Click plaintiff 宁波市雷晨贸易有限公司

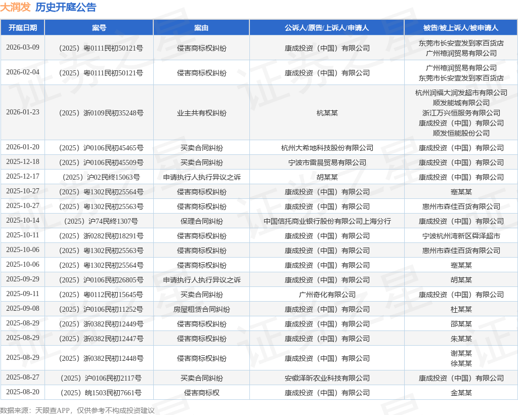(x=327, y=162)
